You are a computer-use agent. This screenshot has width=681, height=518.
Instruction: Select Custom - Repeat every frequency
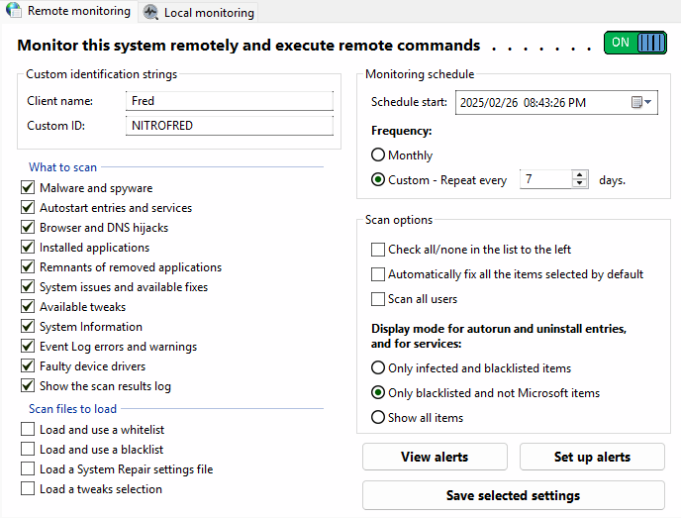point(378,179)
